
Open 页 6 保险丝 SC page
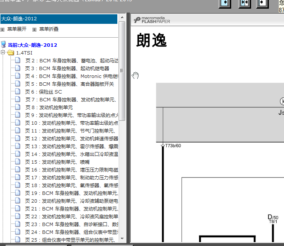pyautogui.click(x=44, y=92)
